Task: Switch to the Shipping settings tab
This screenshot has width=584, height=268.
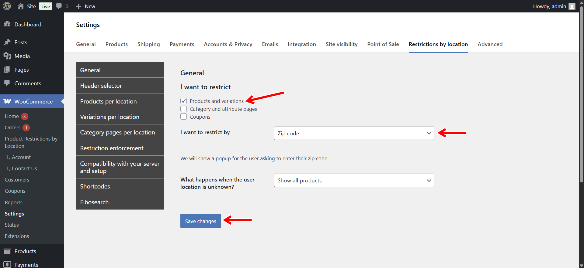Action: click(148, 44)
